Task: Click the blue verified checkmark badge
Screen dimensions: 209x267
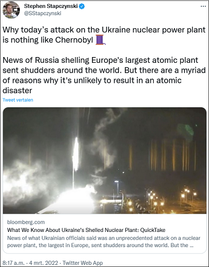Action: (82, 6)
